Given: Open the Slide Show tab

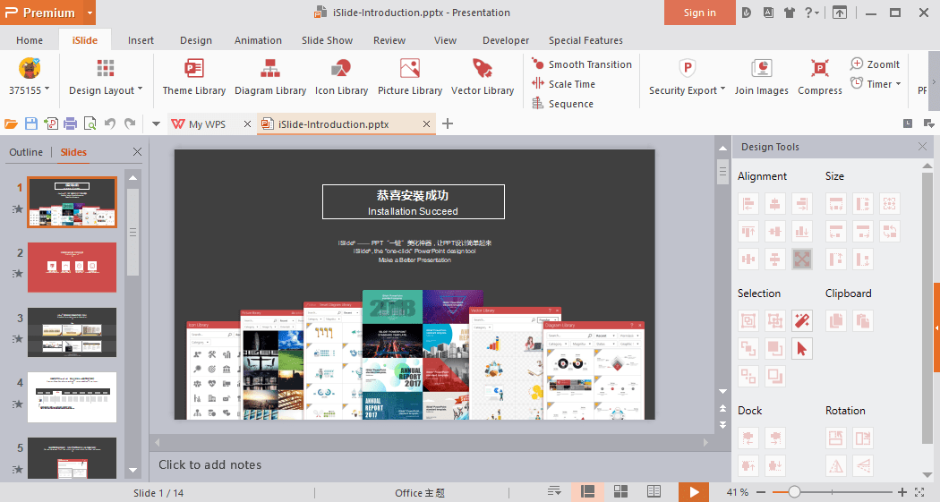Looking at the screenshot, I should 327,40.
